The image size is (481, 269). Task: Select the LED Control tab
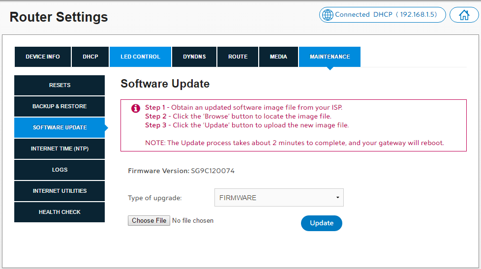tap(140, 57)
